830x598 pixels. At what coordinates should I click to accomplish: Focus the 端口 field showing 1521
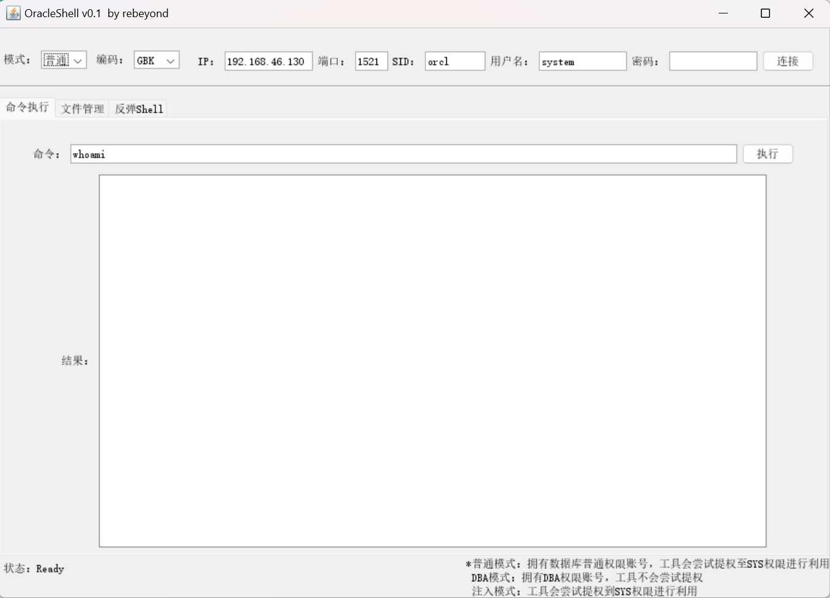tap(371, 61)
